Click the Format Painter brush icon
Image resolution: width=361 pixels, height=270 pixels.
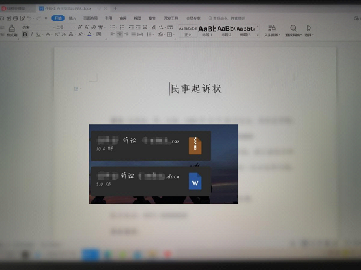(12, 31)
